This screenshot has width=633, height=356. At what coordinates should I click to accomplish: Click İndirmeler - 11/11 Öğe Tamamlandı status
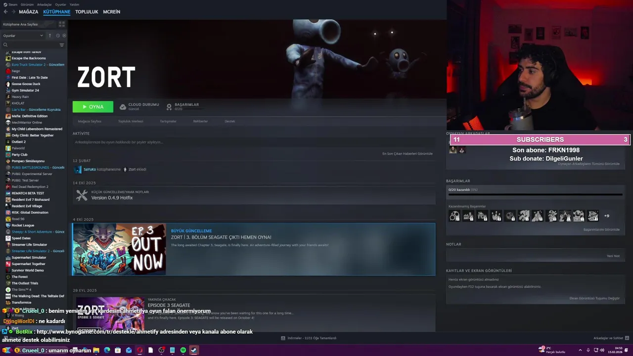tap(312, 338)
